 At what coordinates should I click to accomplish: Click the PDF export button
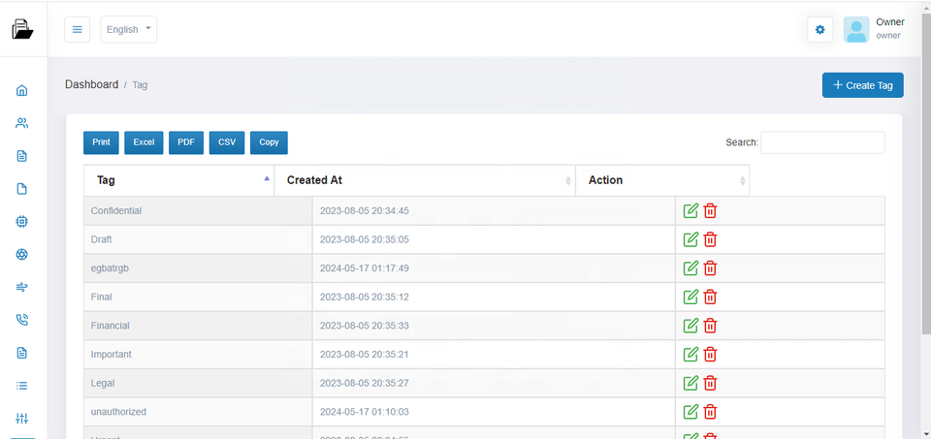(185, 142)
